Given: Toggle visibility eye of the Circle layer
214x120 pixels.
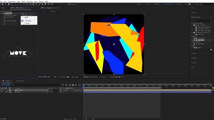Looking at the screenshot, I should pos(1,92).
